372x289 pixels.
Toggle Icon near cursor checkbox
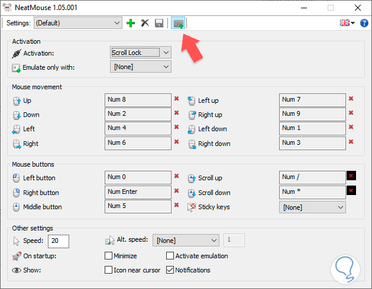coord(108,270)
